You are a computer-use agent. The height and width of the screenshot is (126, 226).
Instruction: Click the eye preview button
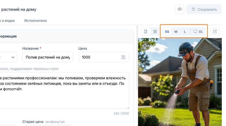(x=180, y=9)
